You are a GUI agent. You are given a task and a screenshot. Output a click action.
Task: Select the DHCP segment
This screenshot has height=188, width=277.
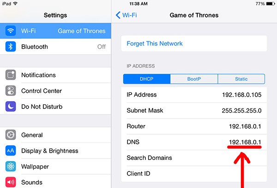pos(147,79)
